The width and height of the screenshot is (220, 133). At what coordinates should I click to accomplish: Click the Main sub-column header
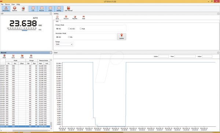41,63
